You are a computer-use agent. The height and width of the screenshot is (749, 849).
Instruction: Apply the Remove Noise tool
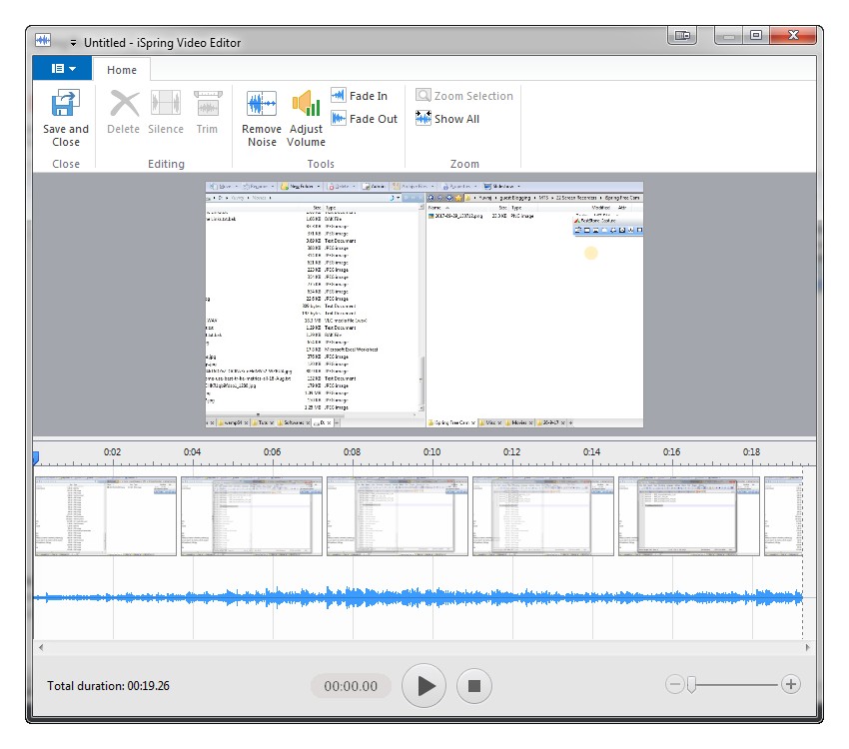[x=262, y=118]
